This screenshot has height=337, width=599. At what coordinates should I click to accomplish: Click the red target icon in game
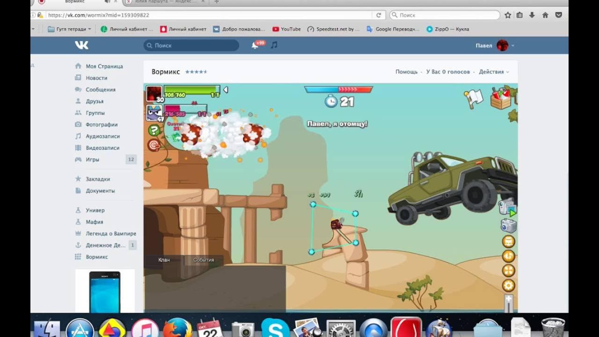point(154,145)
